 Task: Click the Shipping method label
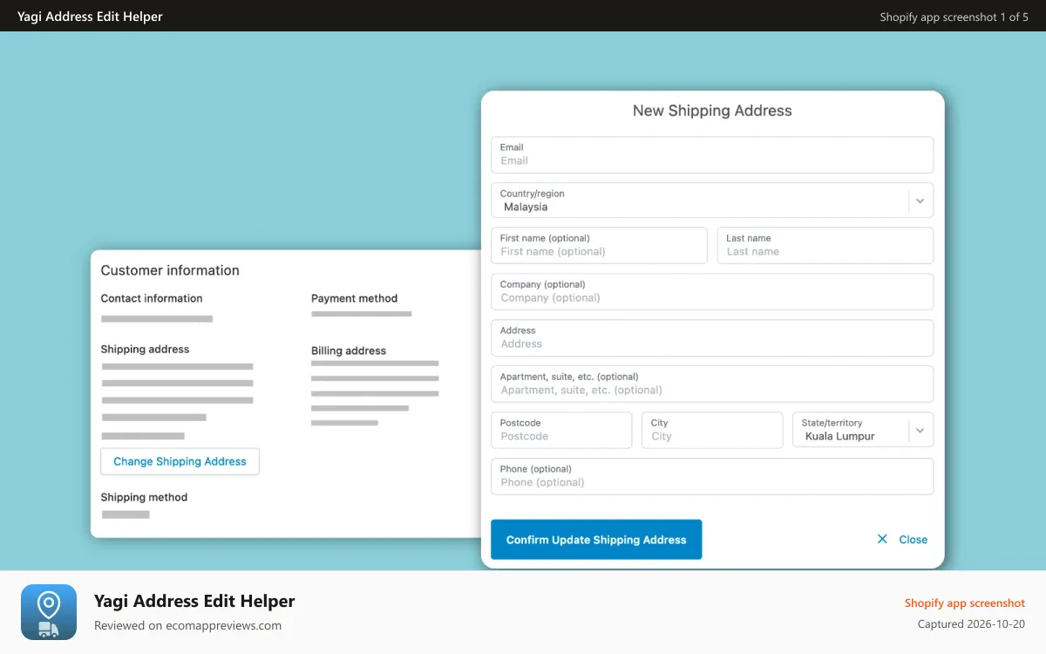(144, 497)
